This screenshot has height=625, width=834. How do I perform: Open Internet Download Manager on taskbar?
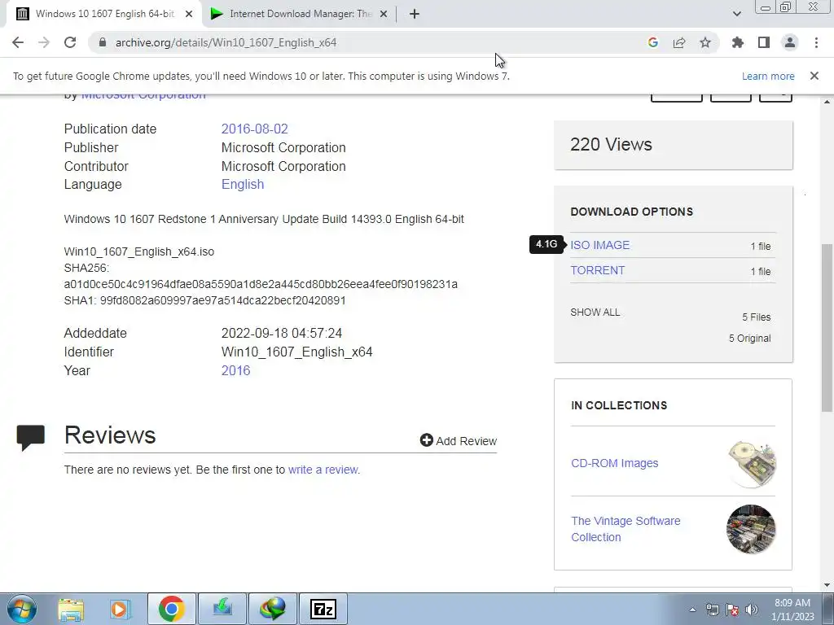coord(273,609)
